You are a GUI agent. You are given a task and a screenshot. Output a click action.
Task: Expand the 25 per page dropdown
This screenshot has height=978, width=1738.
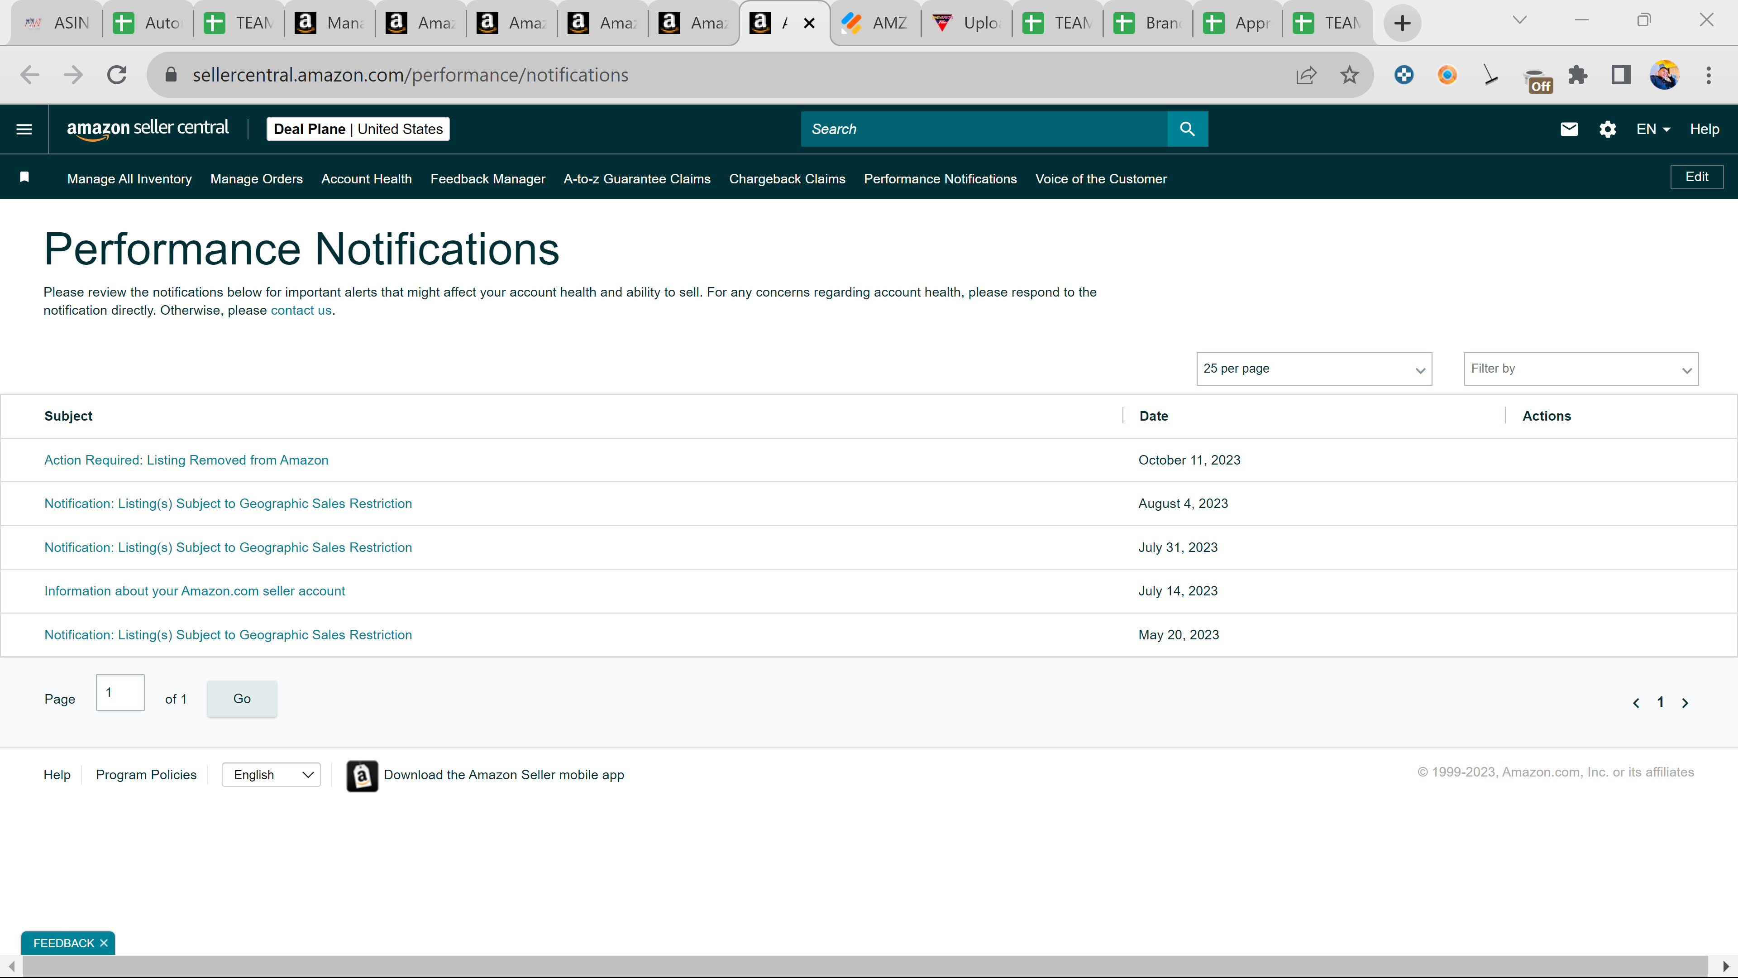coord(1313,369)
